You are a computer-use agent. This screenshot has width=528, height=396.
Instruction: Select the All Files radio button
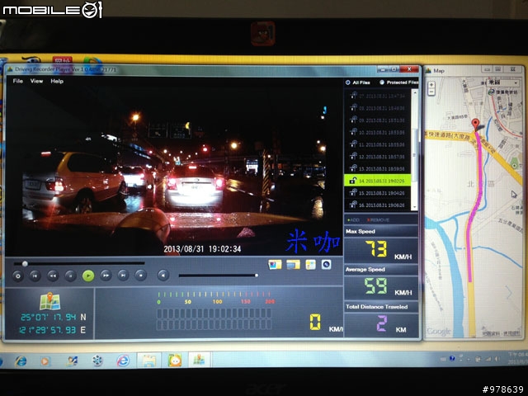348,82
